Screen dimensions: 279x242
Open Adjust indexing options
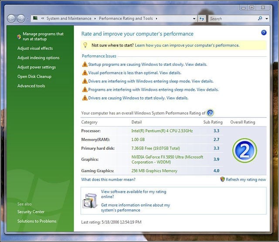tap(38, 58)
